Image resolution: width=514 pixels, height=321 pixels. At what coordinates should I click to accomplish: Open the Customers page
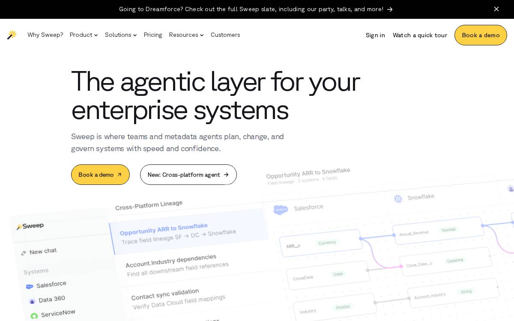[225, 35]
